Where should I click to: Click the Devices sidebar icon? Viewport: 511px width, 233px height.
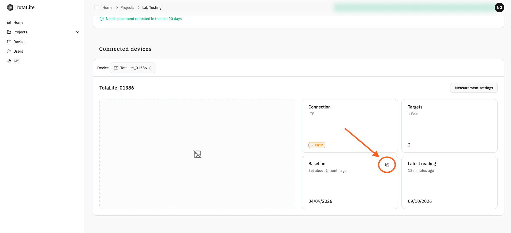point(9,42)
